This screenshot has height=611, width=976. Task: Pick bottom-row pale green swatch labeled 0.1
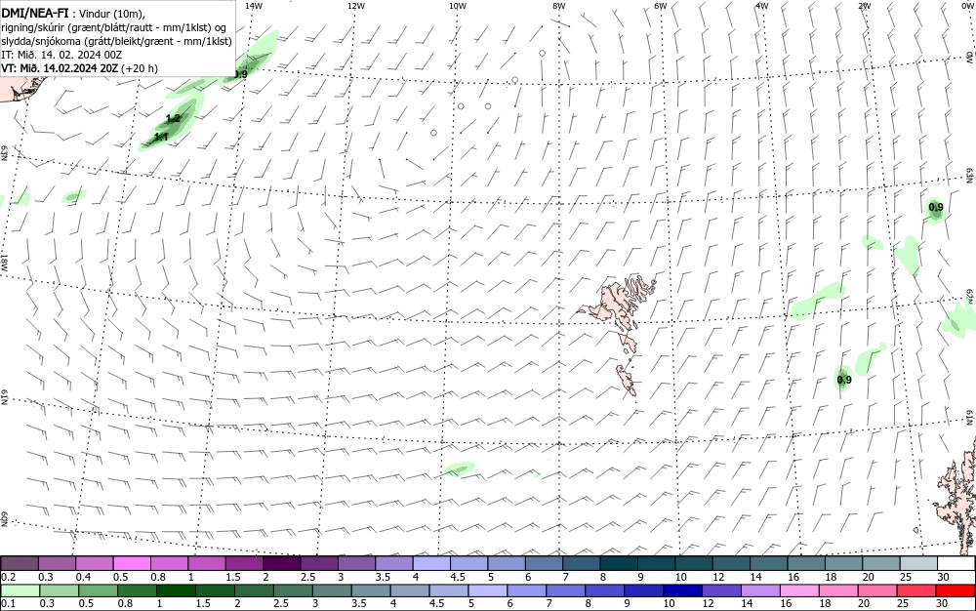20,591
